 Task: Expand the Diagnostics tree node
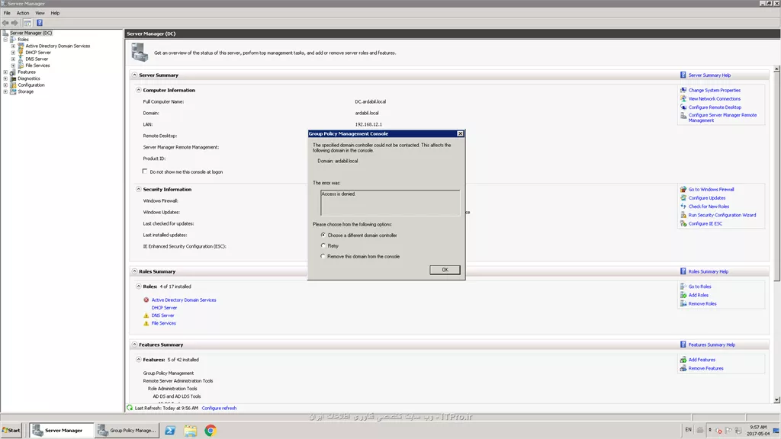click(5, 79)
